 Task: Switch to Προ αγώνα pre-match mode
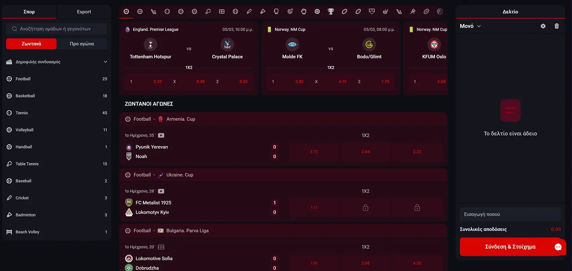pyautogui.click(x=82, y=44)
